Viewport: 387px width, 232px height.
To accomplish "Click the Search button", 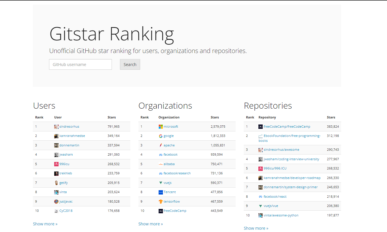I will [x=130, y=65].
